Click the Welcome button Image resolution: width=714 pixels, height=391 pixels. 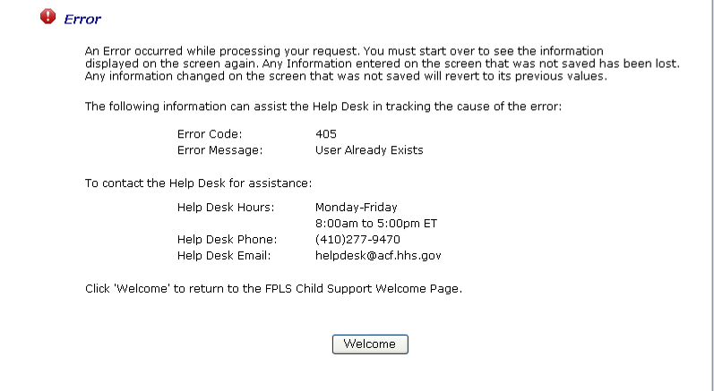(369, 344)
